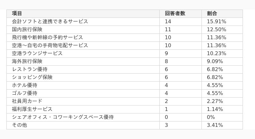Screen dimensions: 255x139
Task: Click the ゴルフ優待 cell
Action: pos(83,93)
